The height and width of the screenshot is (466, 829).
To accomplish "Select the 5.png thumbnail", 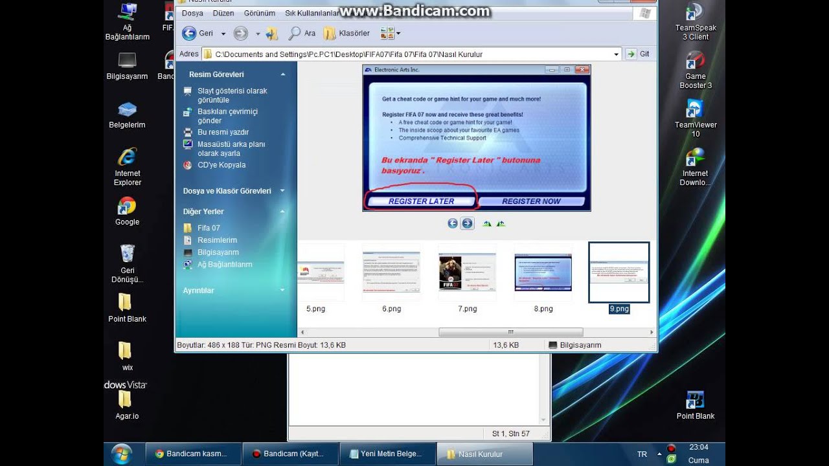I will 320,272.
